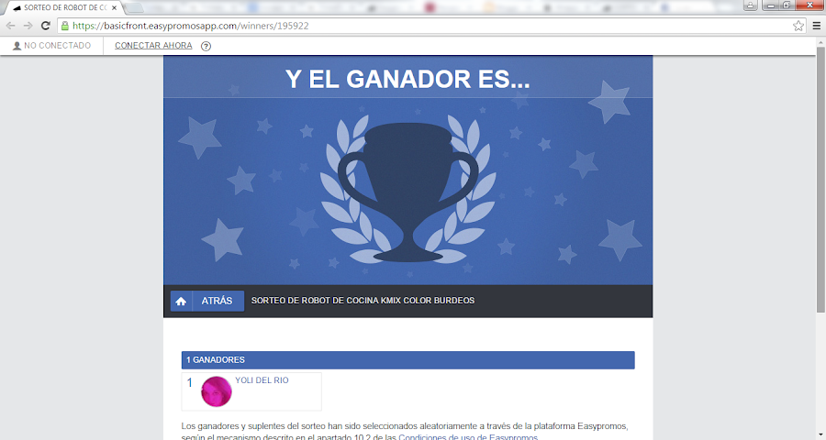Screen dimensions: 826x440
Task: Go back with the browser back arrow
Action: click(10, 26)
